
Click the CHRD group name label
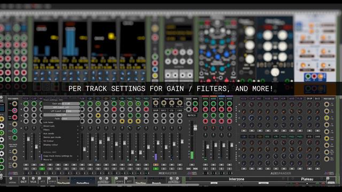(180, 110)
